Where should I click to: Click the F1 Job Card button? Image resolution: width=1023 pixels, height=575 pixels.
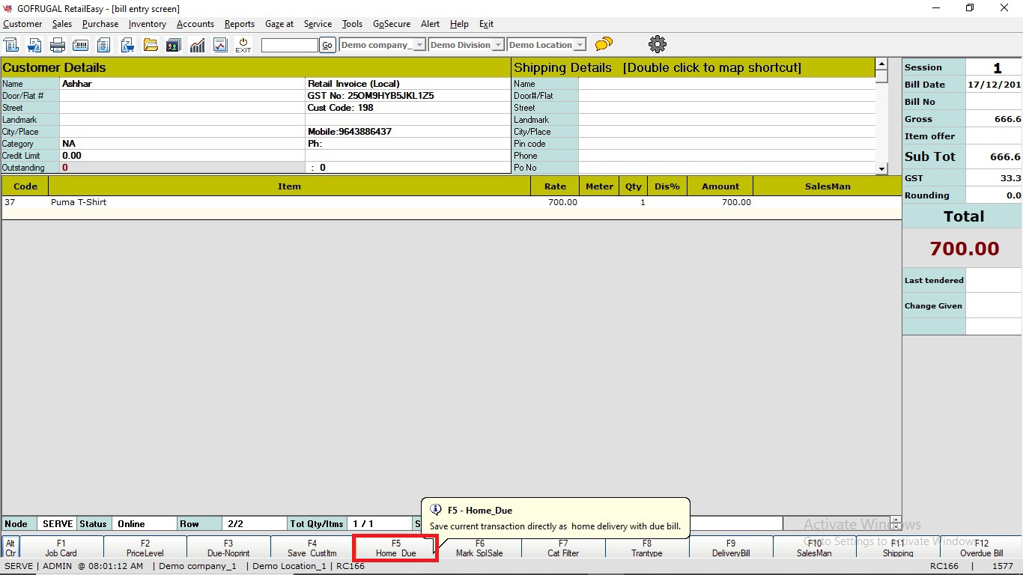(61, 548)
